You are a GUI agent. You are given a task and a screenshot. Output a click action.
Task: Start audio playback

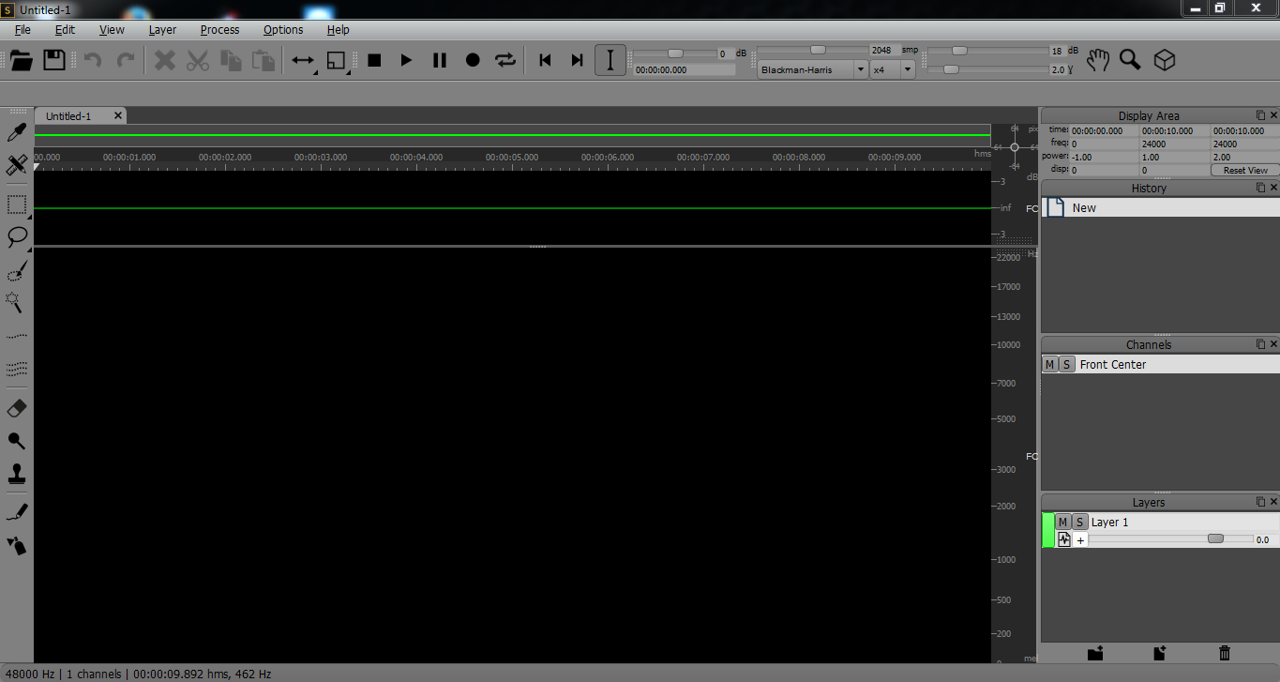pyautogui.click(x=406, y=60)
